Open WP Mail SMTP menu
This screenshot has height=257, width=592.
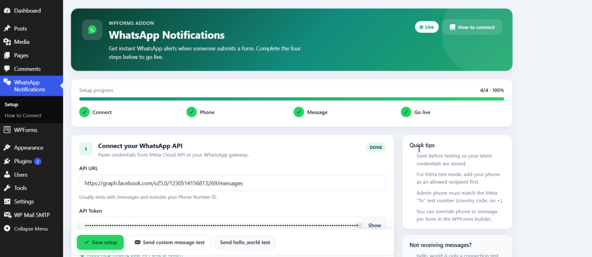point(31,215)
